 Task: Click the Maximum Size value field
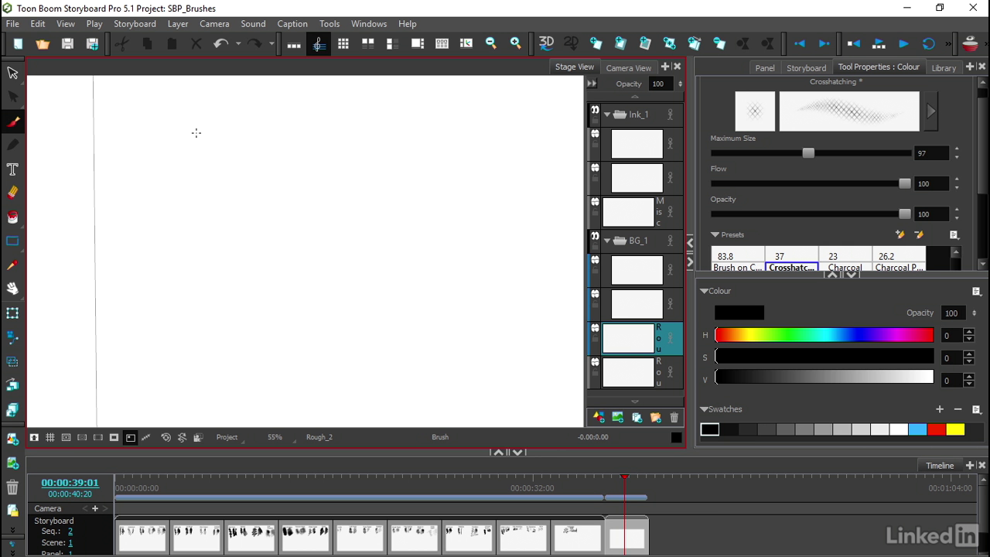tap(932, 153)
